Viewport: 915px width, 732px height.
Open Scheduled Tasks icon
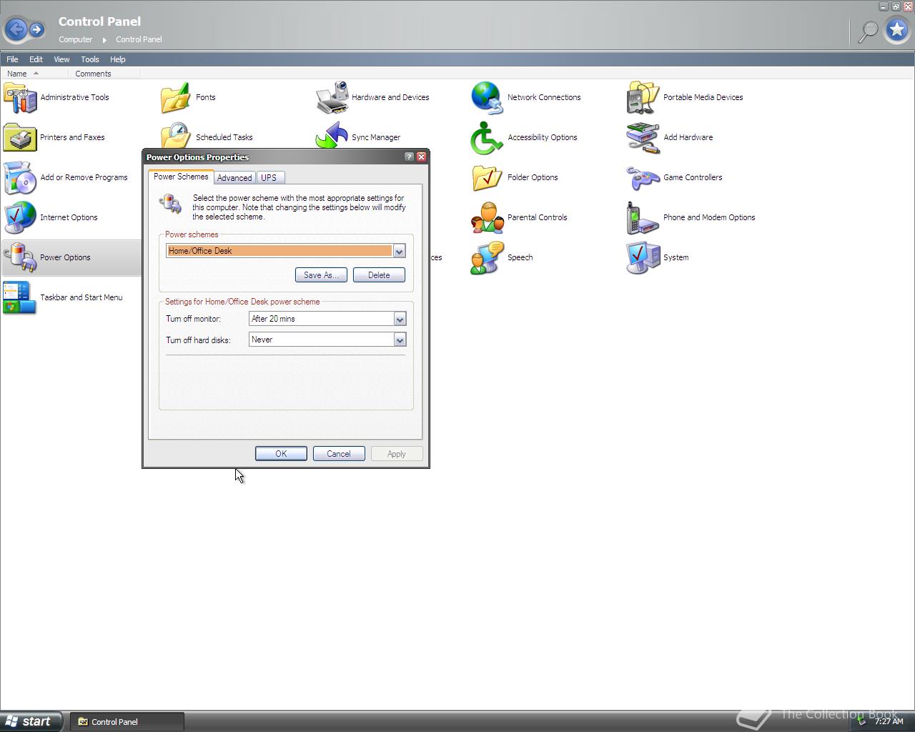click(176, 135)
